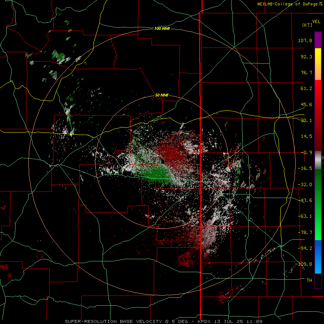Click the -94.2 velocity scale value
324x324 pixels.
pyautogui.click(x=305, y=248)
